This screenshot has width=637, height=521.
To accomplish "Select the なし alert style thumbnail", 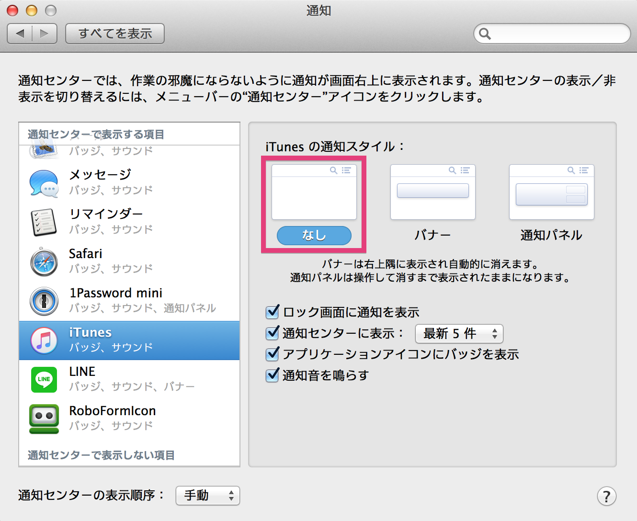I will click(x=314, y=192).
